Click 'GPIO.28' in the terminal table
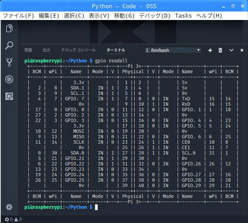The image size is (248, 223). pos(191,180)
